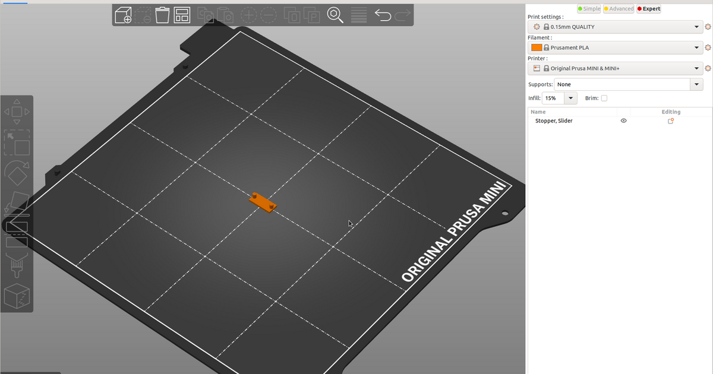Switch to Simple mode

click(589, 8)
